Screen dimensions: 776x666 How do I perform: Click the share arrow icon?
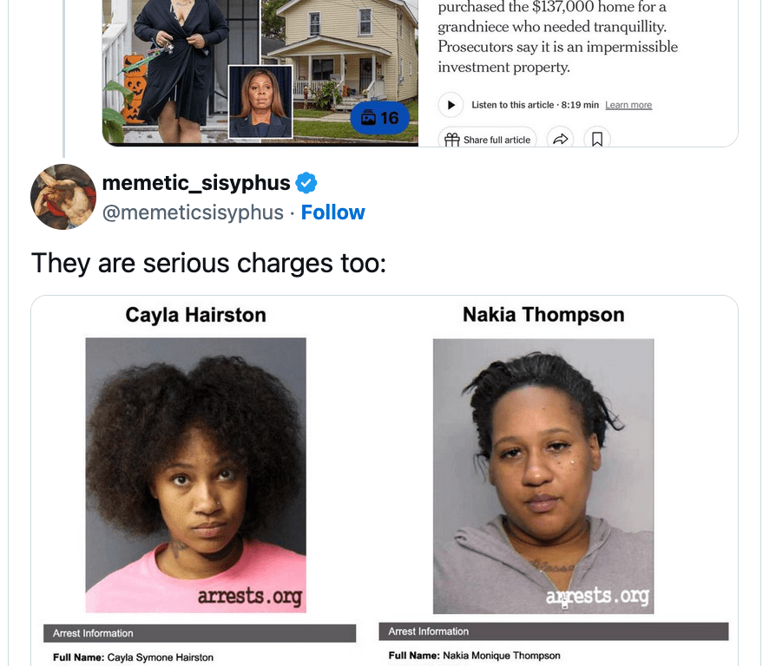[560, 139]
